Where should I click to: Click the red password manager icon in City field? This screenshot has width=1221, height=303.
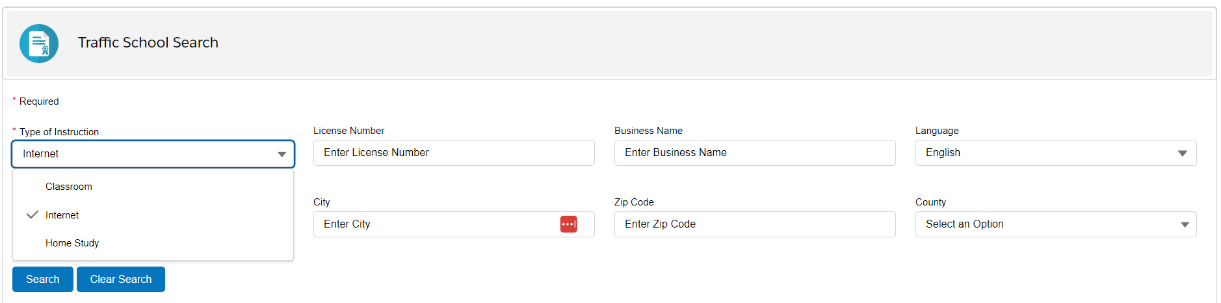point(568,224)
